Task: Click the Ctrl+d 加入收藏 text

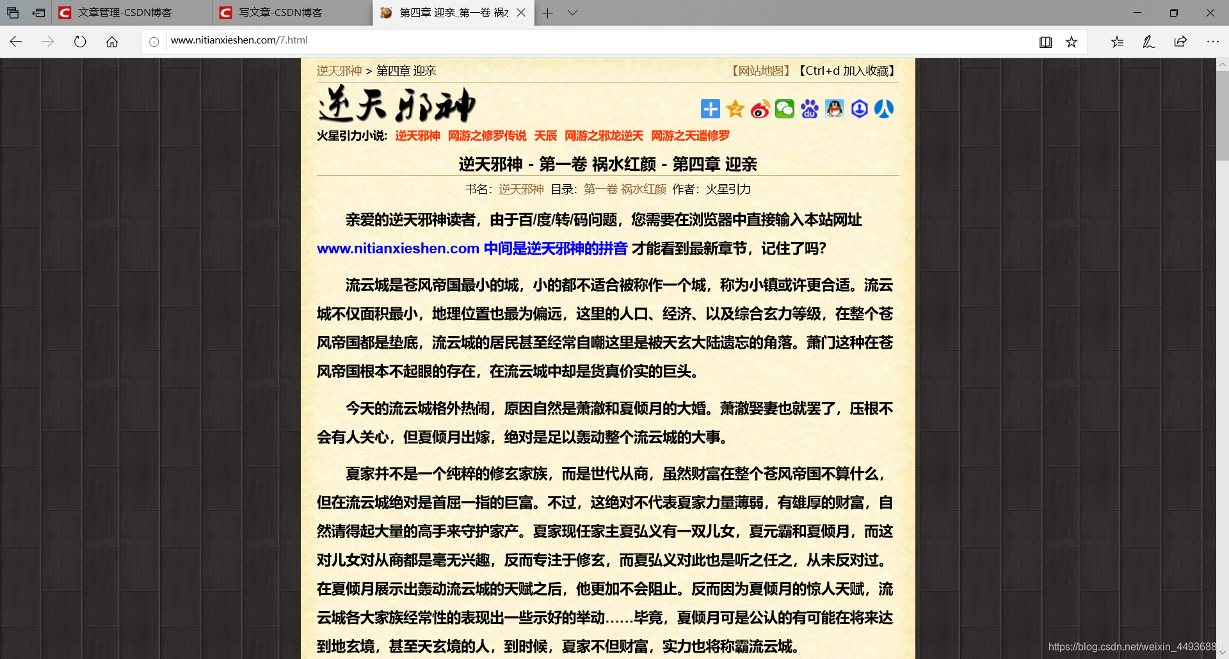Action: coord(846,71)
